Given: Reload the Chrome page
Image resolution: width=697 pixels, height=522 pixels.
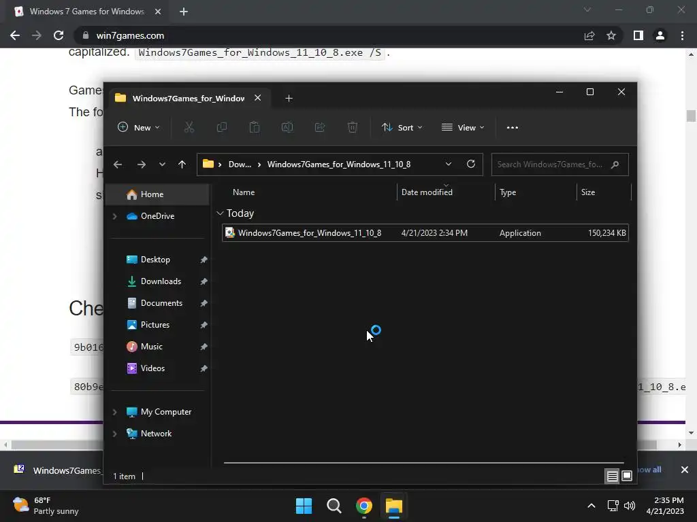Looking at the screenshot, I should tap(59, 35).
